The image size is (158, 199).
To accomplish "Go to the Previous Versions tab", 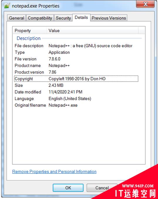I will click(109, 18).
